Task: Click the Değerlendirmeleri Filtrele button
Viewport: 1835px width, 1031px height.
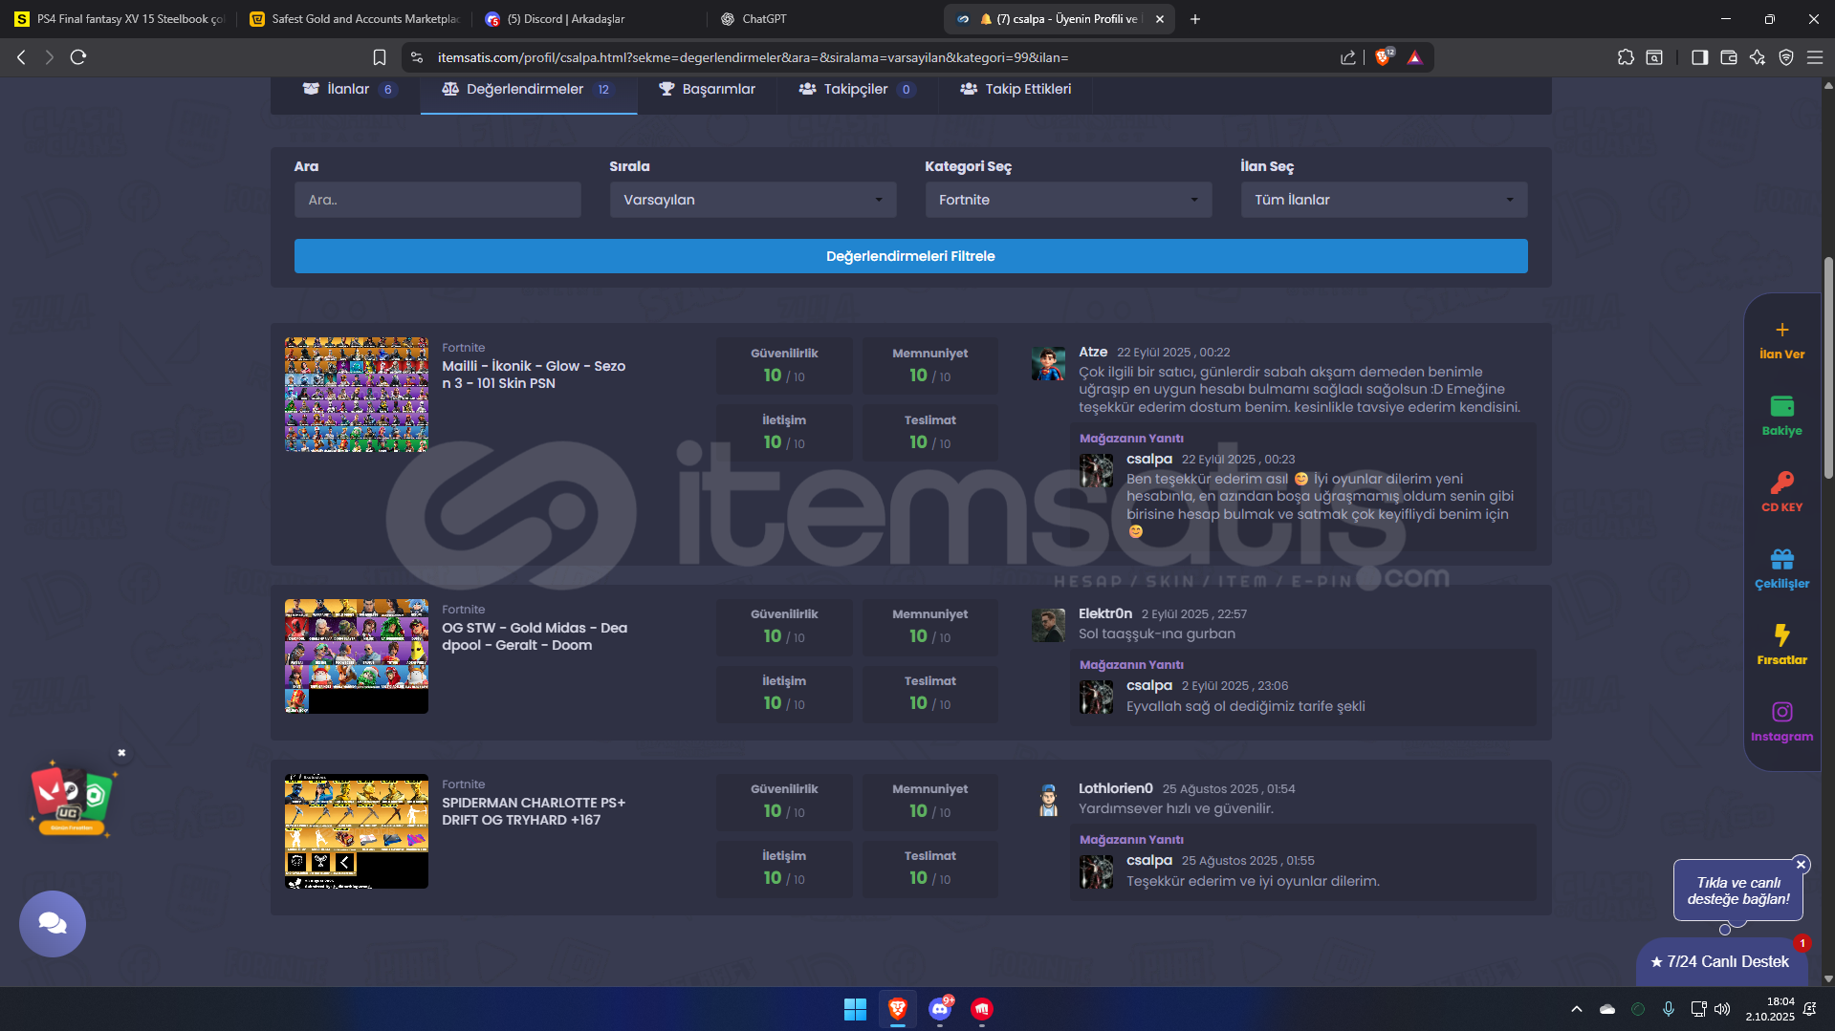Action: [x=910, y=256]
